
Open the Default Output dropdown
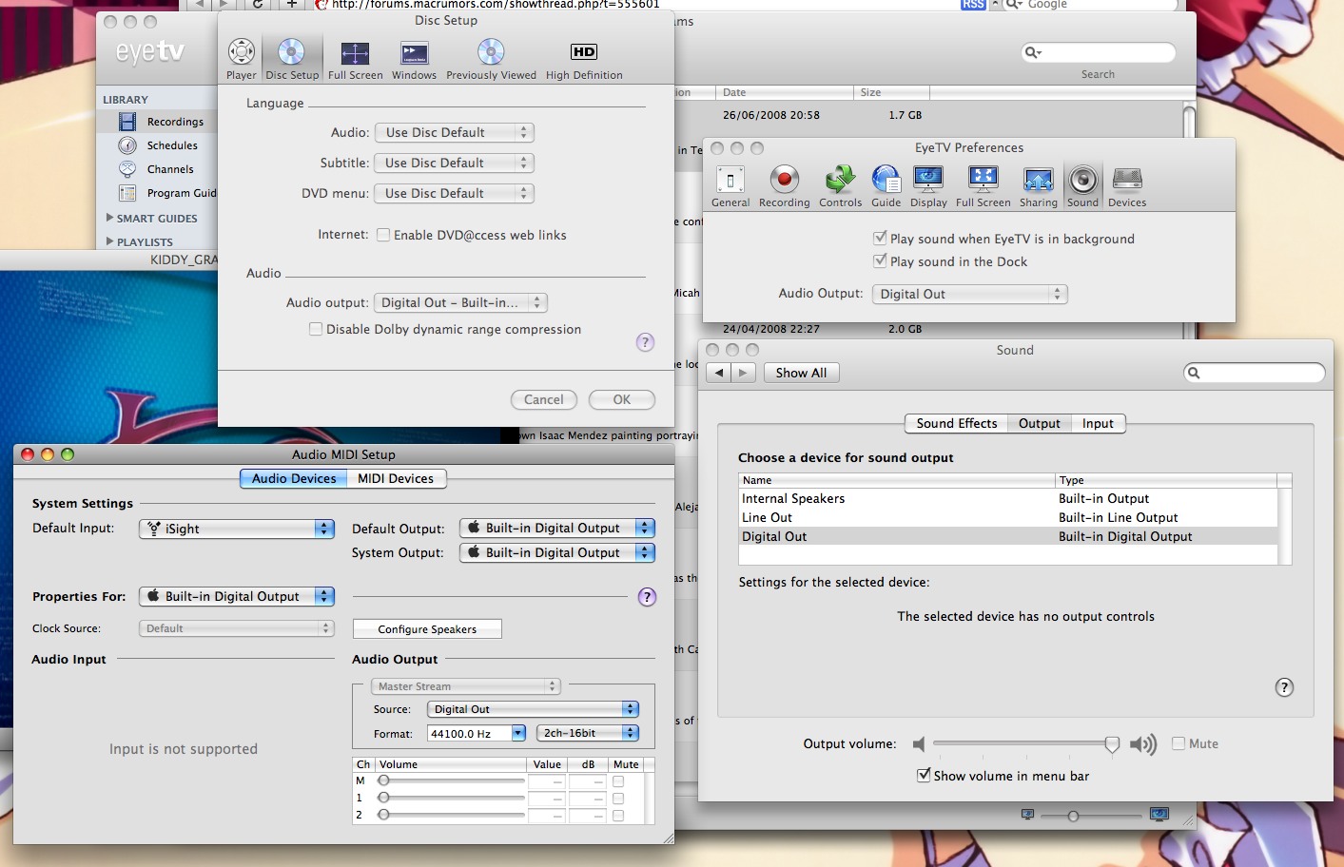(x=557, y=528)
